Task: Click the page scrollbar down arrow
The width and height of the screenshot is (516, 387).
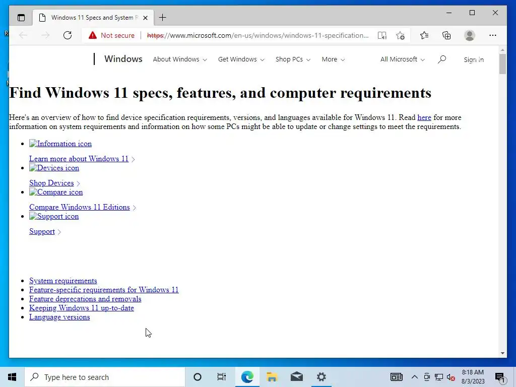Action: (x=502, y=353)
